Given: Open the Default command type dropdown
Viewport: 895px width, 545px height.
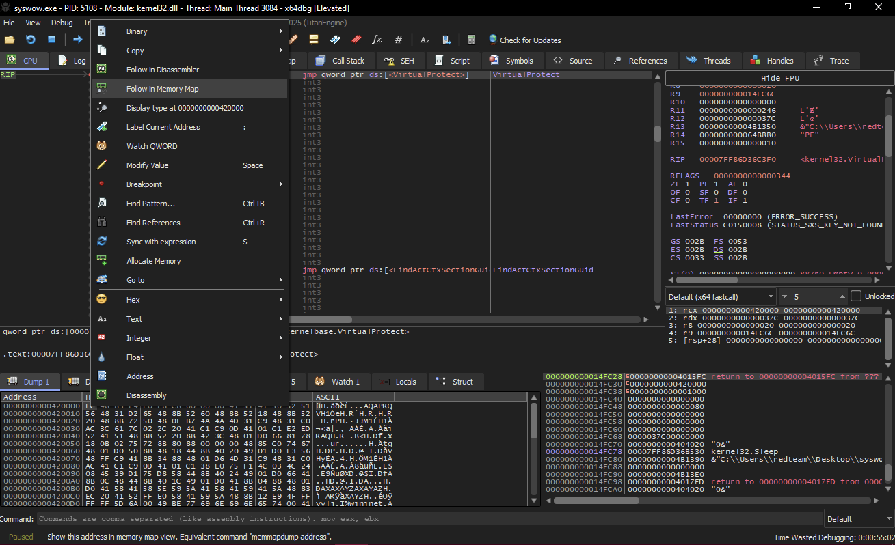Looking at the screenshot, I should coord(859,519).
